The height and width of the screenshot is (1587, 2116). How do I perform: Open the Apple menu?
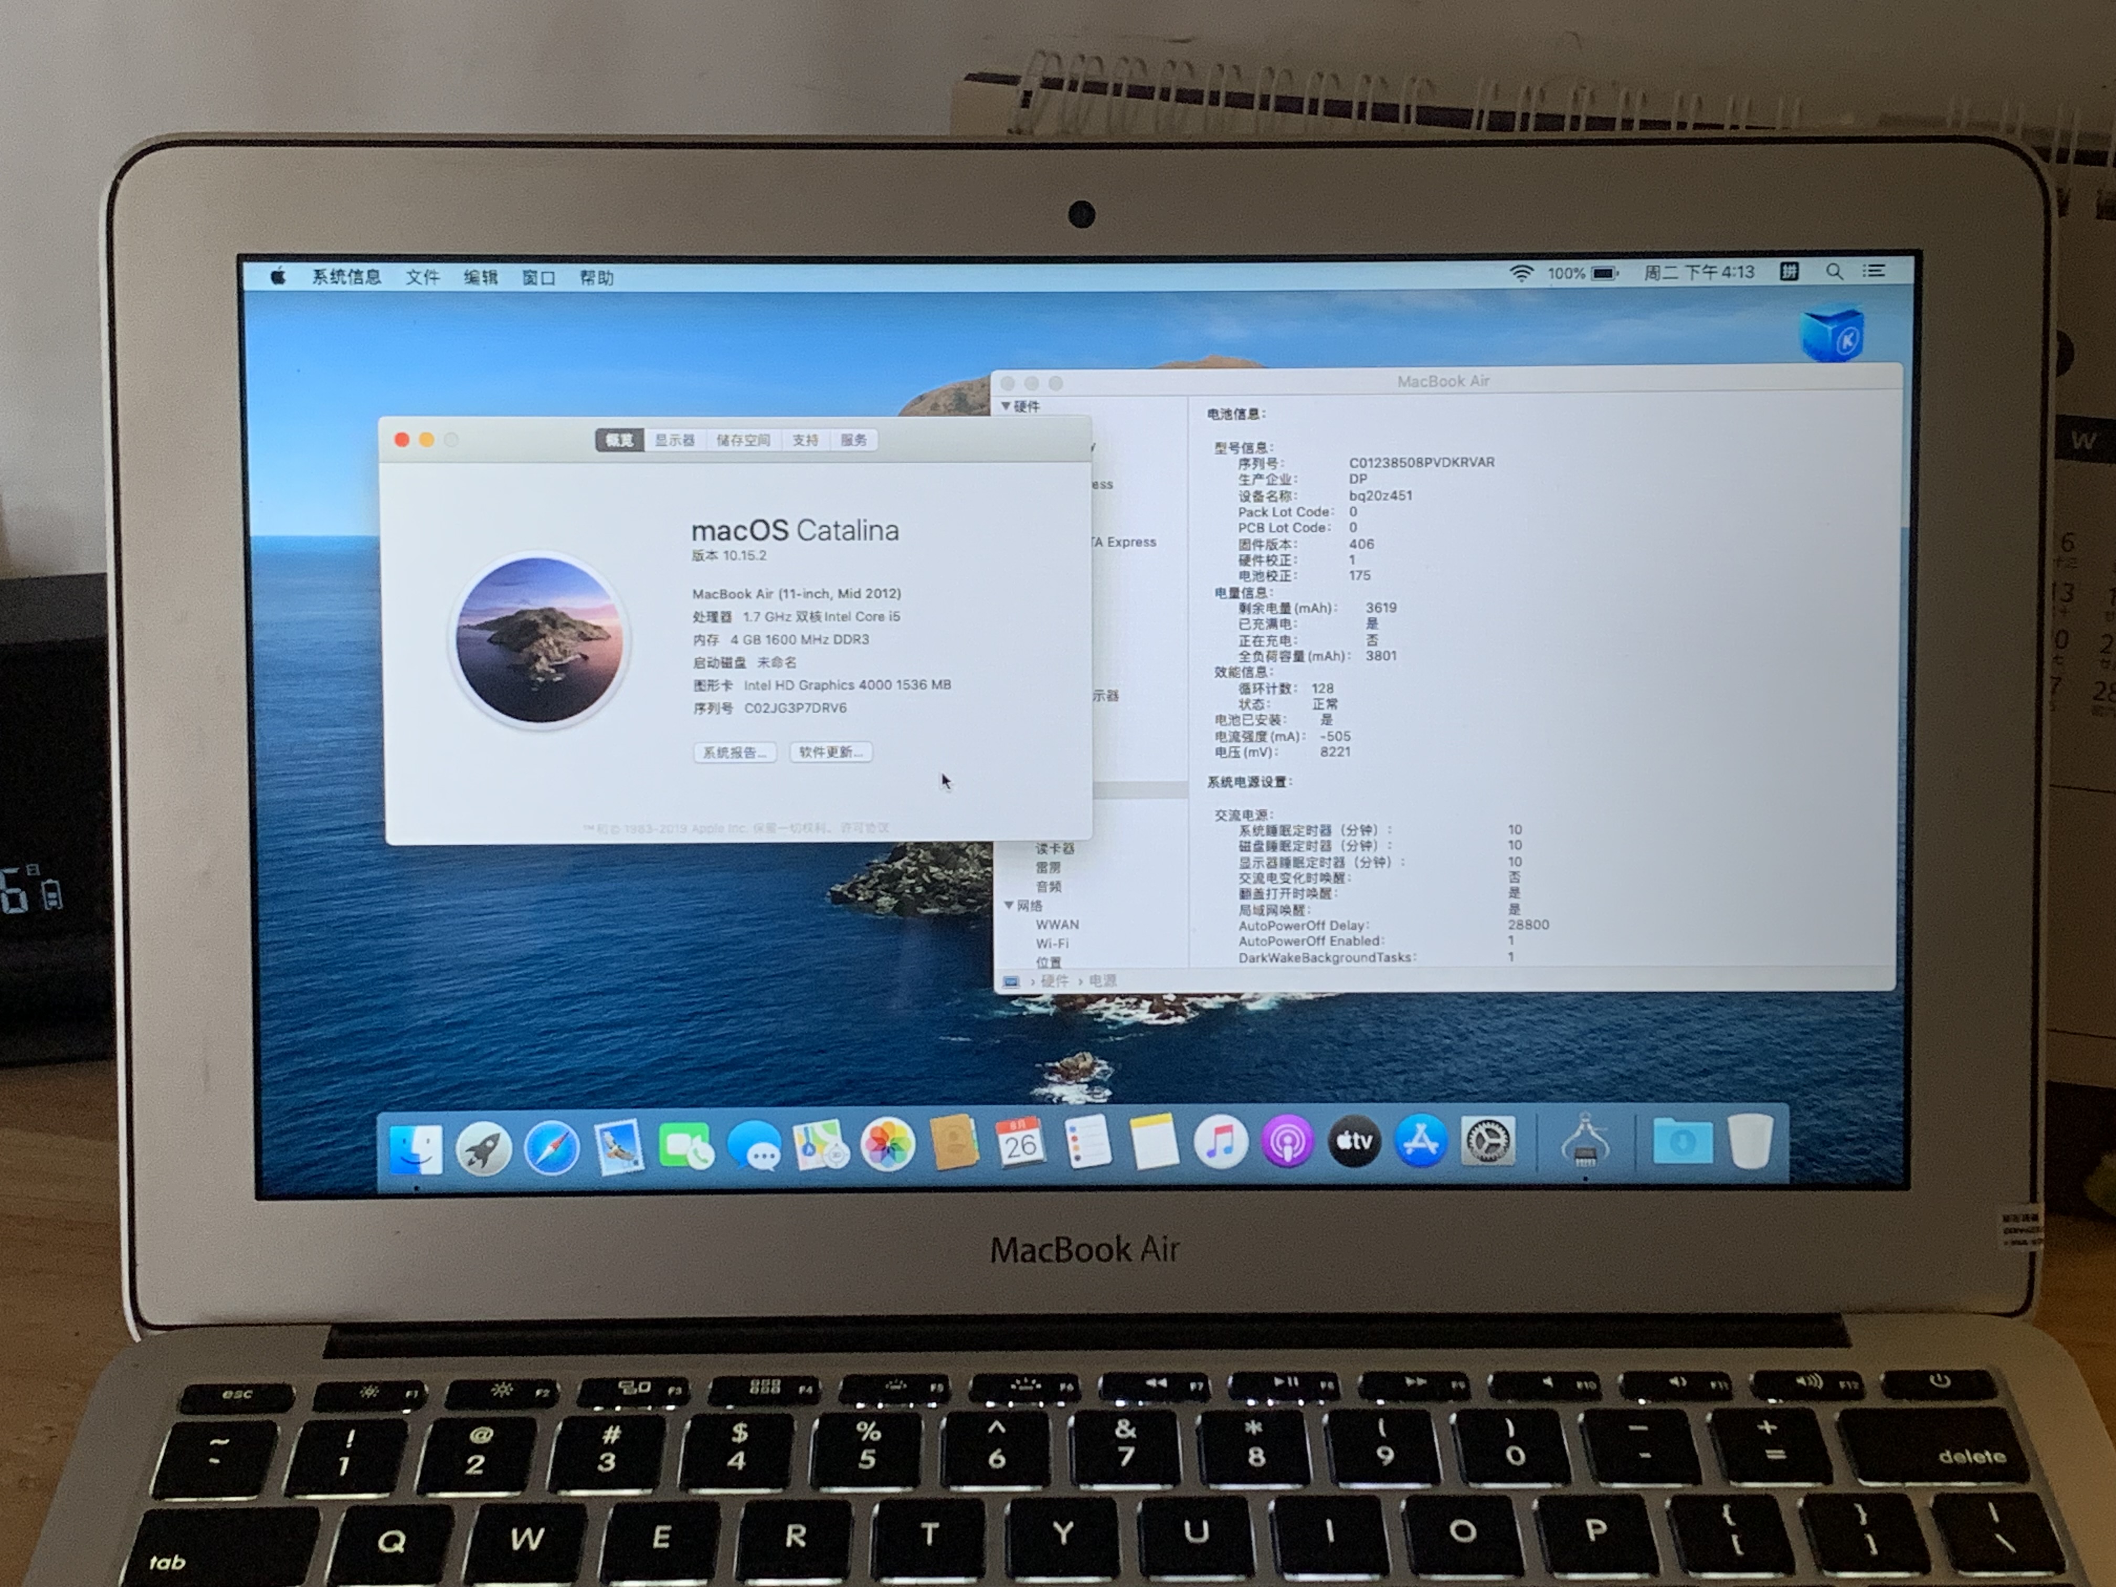278,277
